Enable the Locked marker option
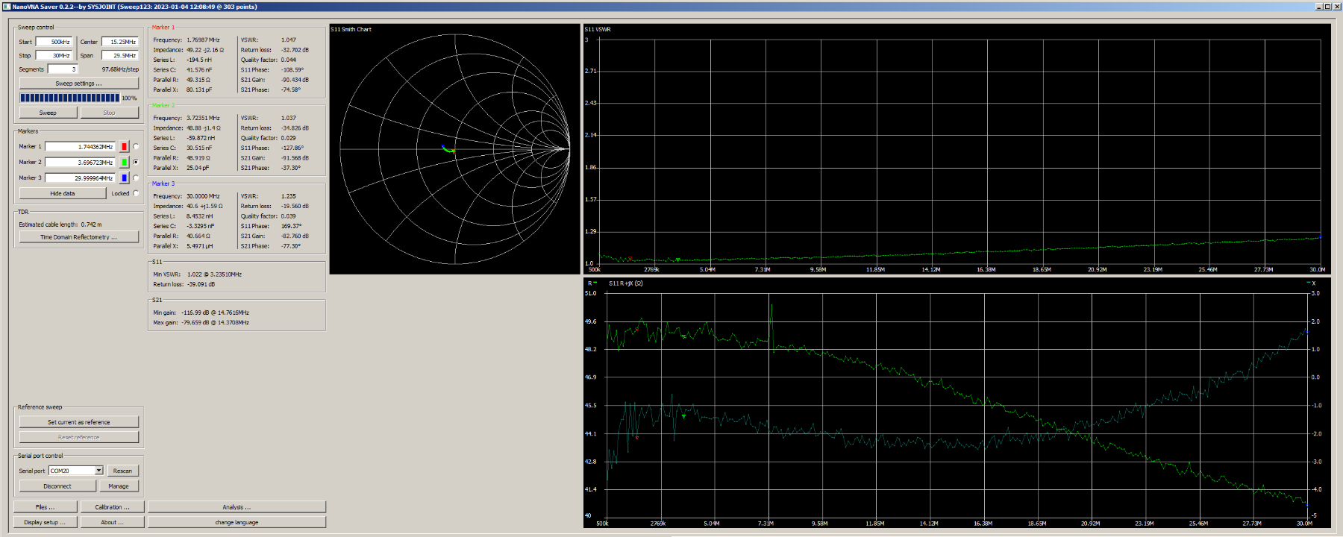Viewport: 1343px width, 537px height. 136,194
